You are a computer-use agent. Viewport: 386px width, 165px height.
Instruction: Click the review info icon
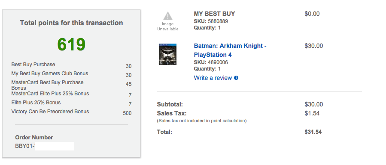pos(236,78)
